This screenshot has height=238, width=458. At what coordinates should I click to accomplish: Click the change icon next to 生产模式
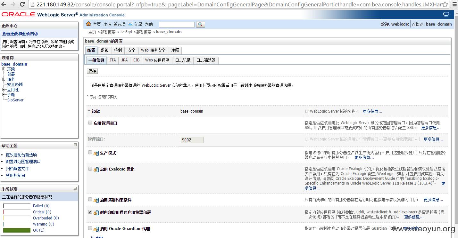pos(96,153)
